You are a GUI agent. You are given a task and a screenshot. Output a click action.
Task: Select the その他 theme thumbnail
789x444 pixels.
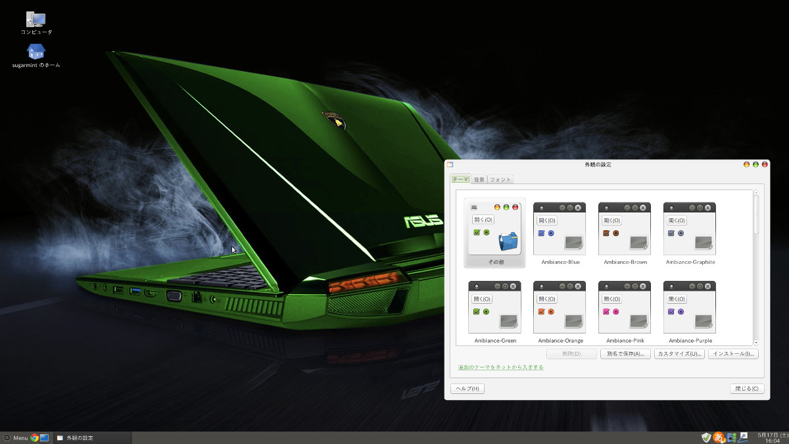point(494,233)
